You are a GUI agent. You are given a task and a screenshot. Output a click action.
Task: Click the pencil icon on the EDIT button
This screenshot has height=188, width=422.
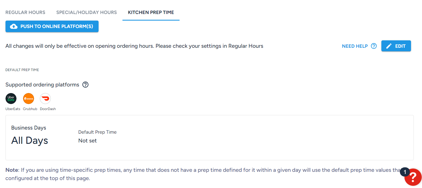pos(389,46)
